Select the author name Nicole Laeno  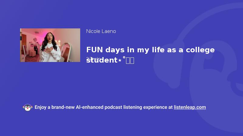coord(101,31)
